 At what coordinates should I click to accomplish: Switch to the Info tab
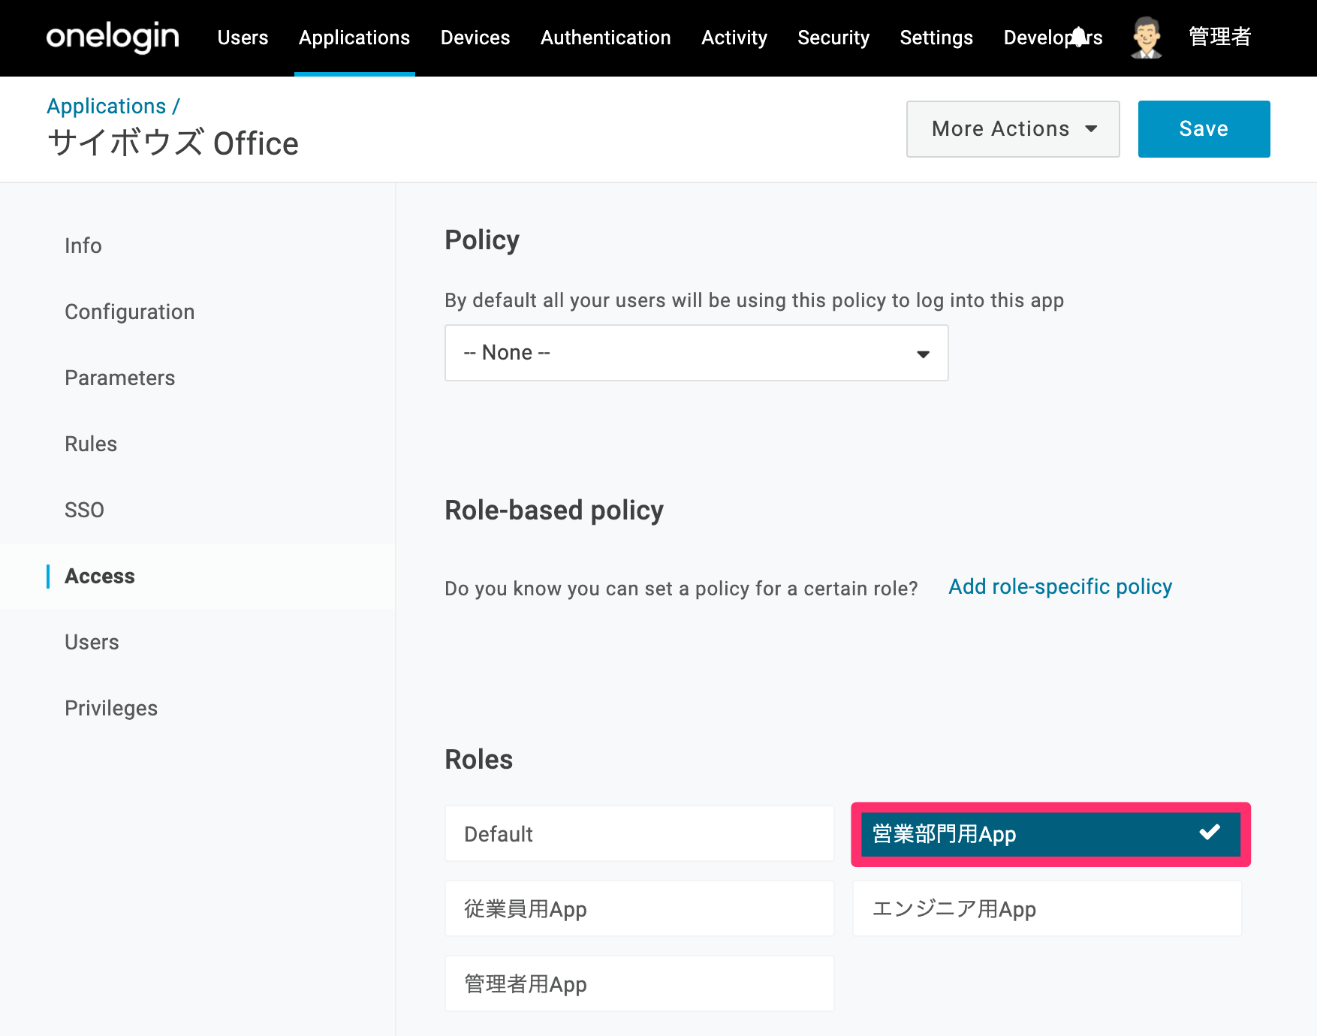[83, 245]
